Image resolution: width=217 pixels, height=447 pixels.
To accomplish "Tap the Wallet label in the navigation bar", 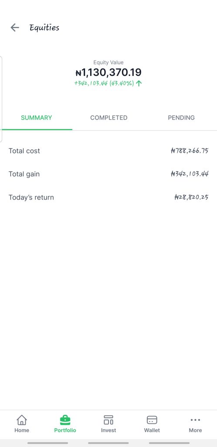I will [x=152, y=430].
